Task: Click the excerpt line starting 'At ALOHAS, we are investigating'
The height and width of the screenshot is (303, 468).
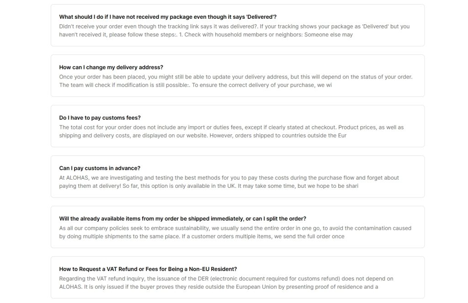Action: 229,178
